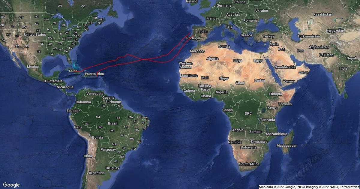Click the South Africa label

point(249,164)
